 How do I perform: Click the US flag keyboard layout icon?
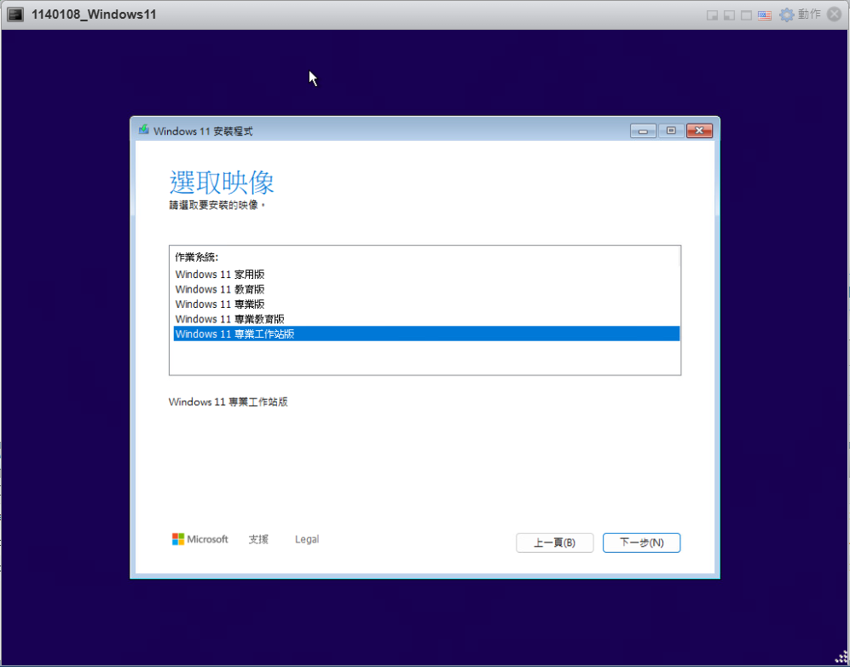coord(765,15)
